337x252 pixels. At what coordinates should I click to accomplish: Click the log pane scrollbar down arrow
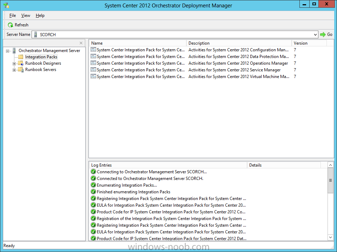(331, 237)
